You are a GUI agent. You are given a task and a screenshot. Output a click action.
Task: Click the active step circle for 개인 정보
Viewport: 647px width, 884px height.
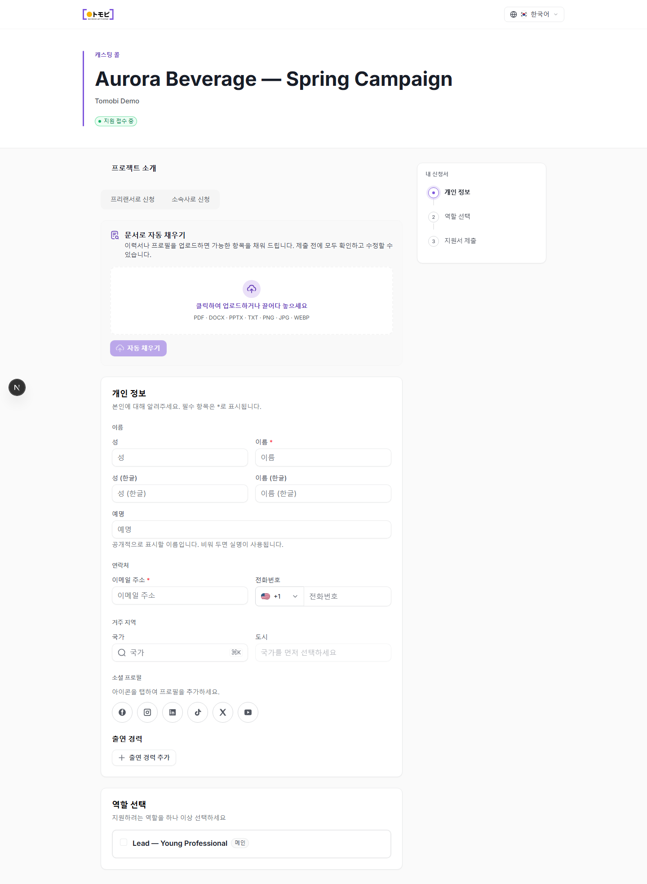[434, 193]
